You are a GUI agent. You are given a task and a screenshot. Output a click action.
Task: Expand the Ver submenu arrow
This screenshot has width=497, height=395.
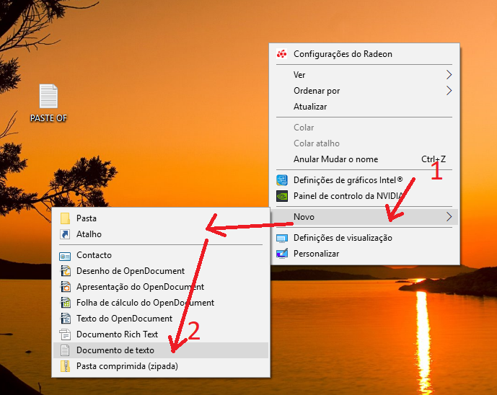click(449, 75)
